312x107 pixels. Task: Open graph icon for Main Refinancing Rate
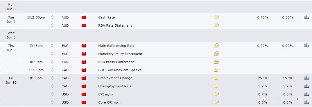tap(306, 46)
